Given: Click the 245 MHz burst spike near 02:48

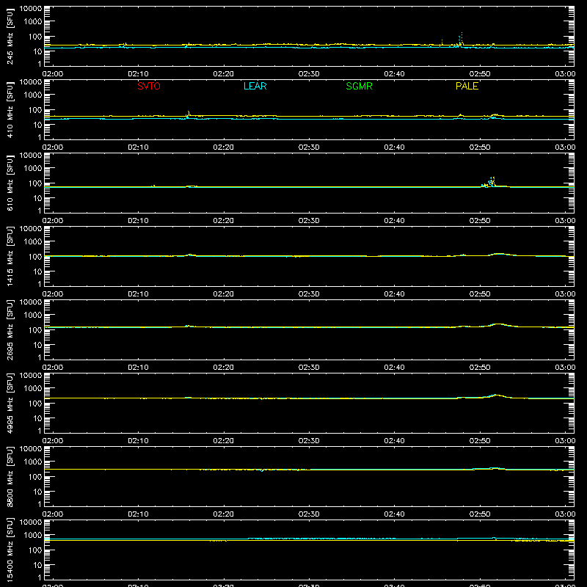Looking at the screenshot, I should point(461,40).
